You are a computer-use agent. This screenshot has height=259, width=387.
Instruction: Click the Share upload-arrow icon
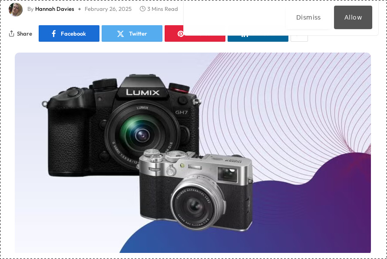click(x=11, y=33)
